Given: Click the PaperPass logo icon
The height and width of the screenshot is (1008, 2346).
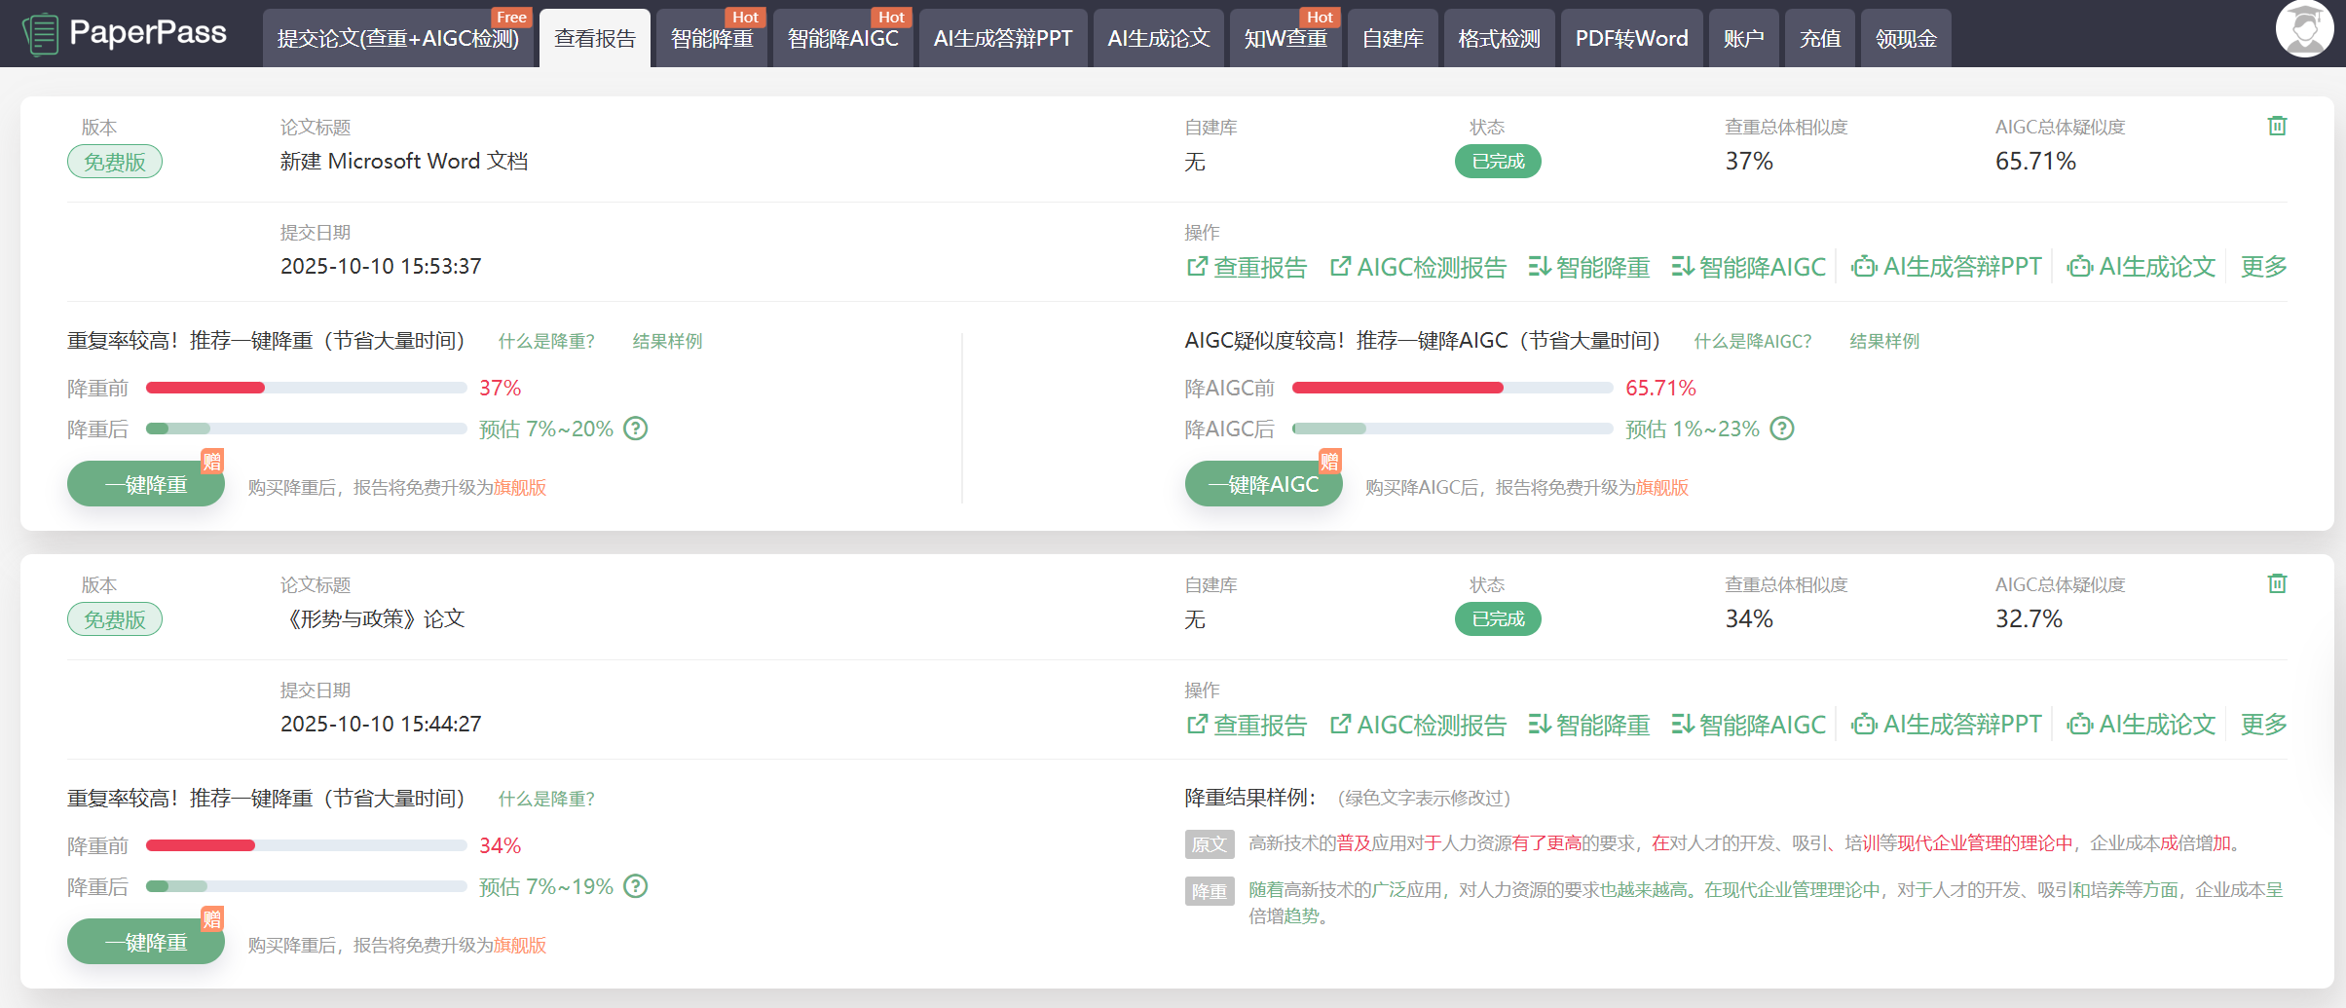Looking at the screenshot, I should click(x=41, y=35).
